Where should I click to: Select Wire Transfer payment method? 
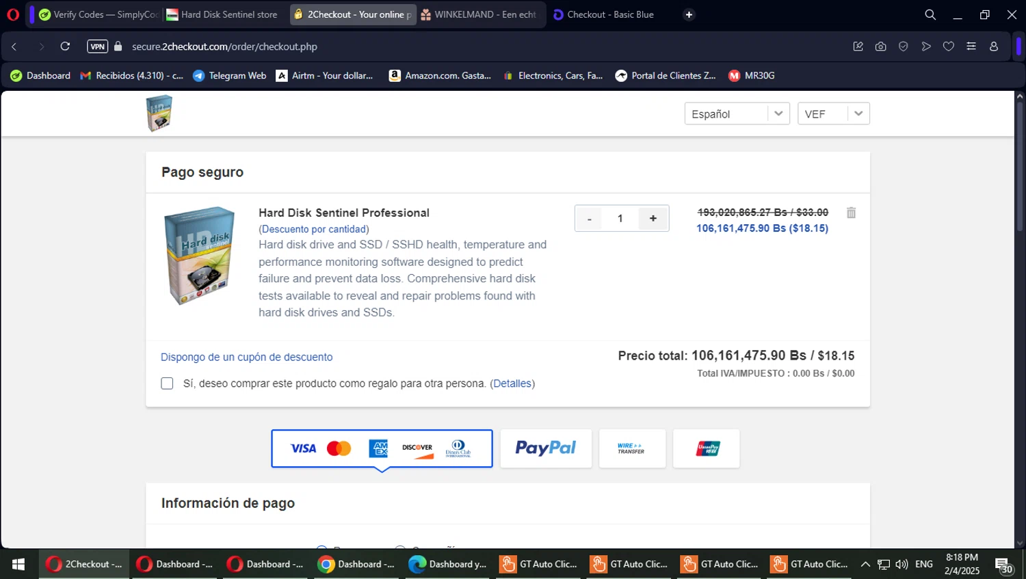coord(632,448)
